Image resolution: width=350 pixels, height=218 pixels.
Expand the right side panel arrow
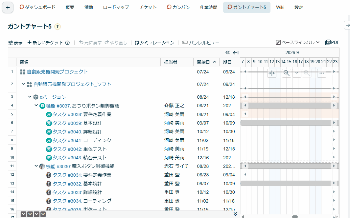[x=347, y=25]
